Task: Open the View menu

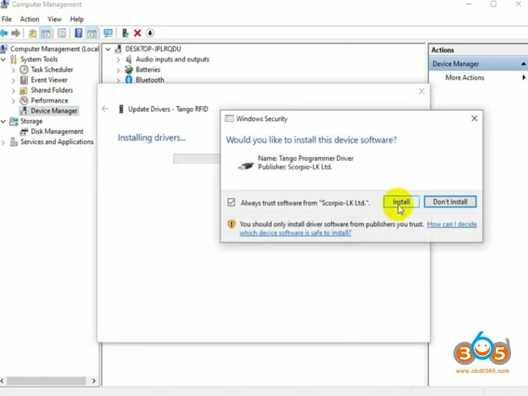Action: coord(54,19)
